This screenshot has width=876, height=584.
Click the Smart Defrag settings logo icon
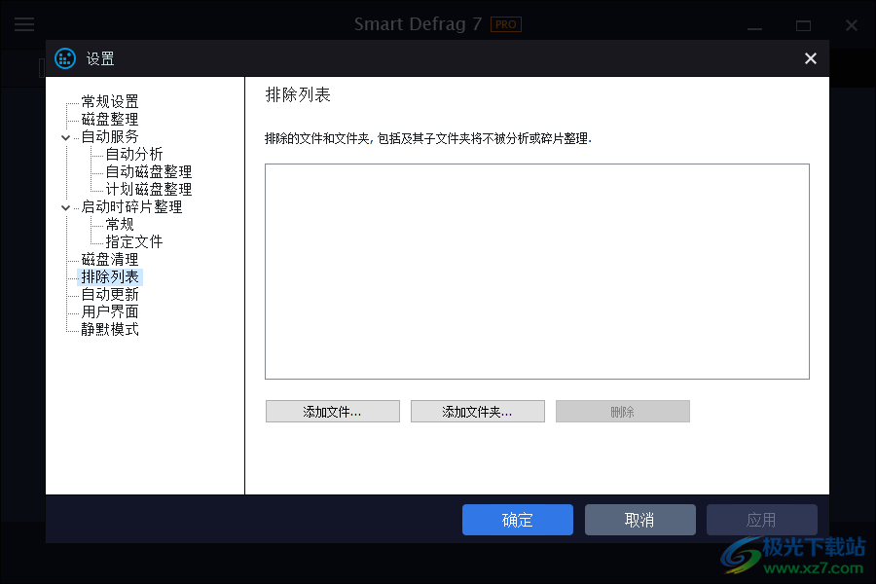click(65, 58)
